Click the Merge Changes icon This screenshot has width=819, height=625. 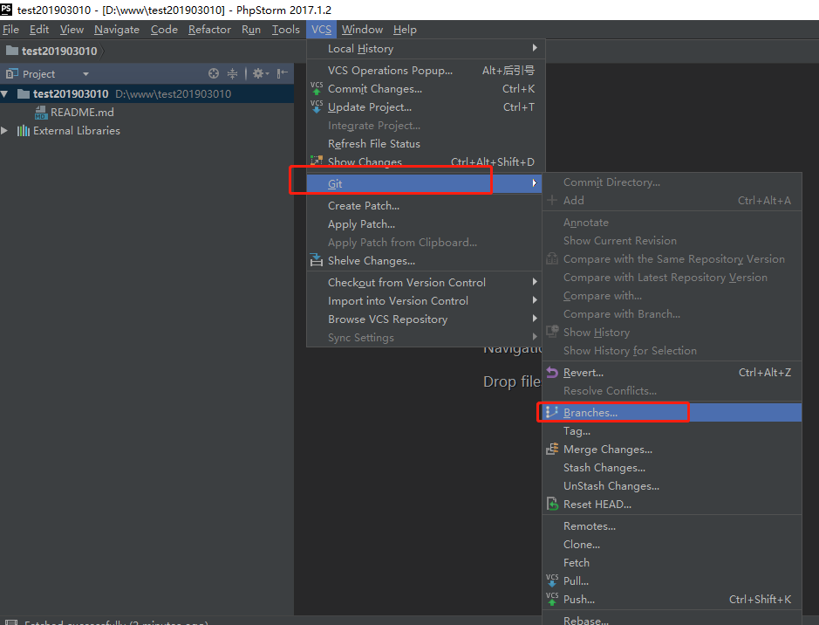coord(552,449)
